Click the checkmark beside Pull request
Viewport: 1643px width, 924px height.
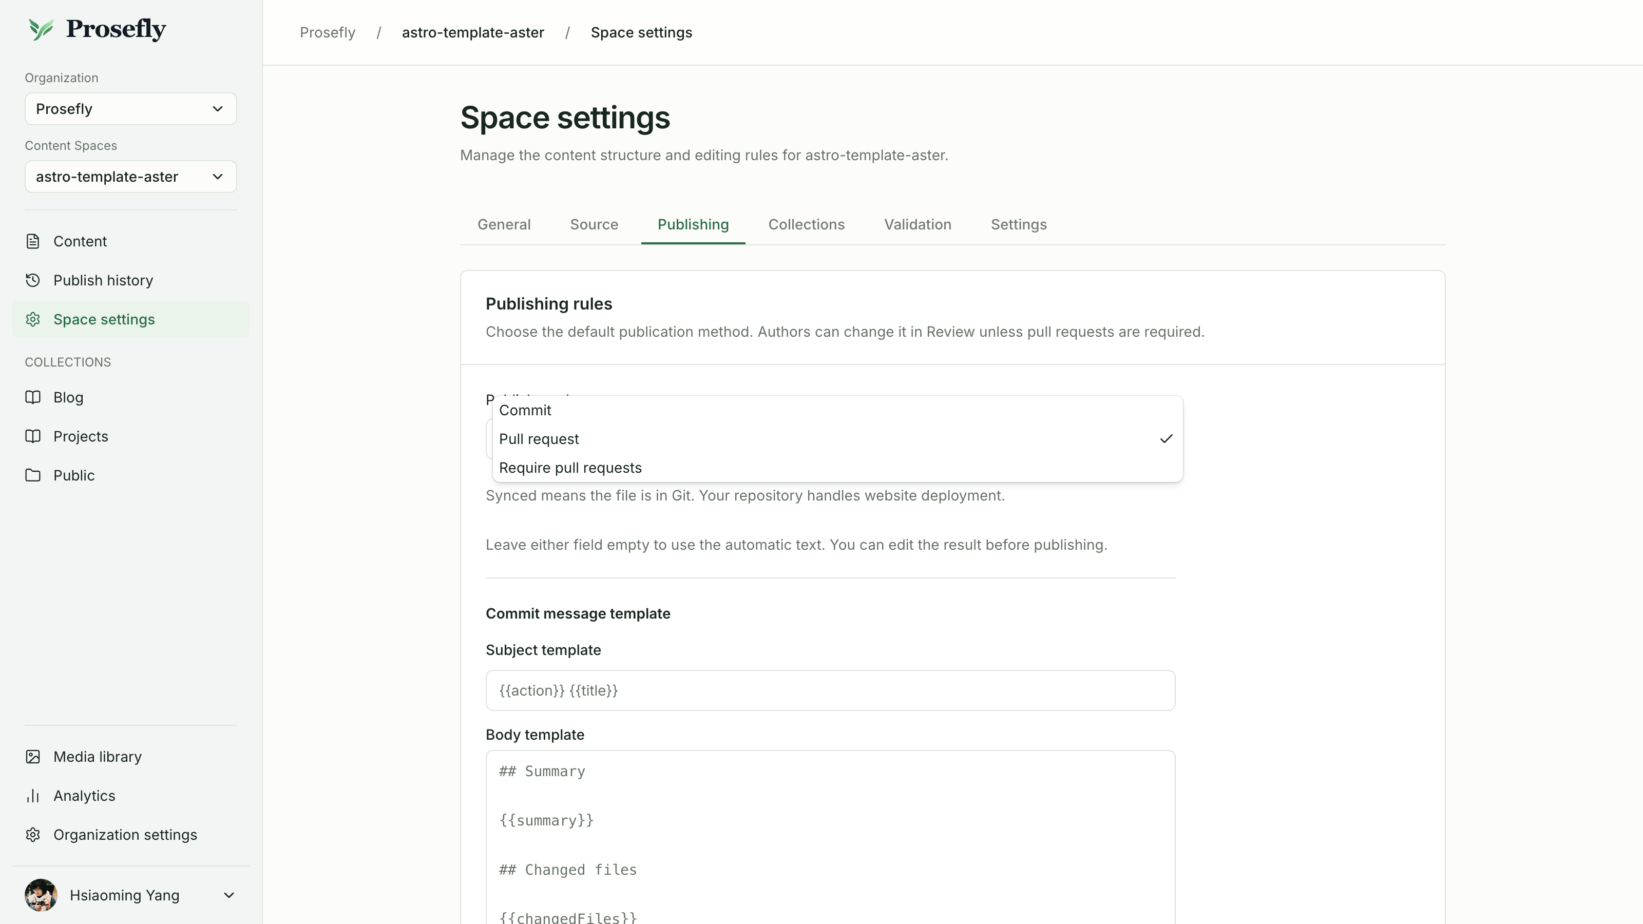click(1166, 439)
